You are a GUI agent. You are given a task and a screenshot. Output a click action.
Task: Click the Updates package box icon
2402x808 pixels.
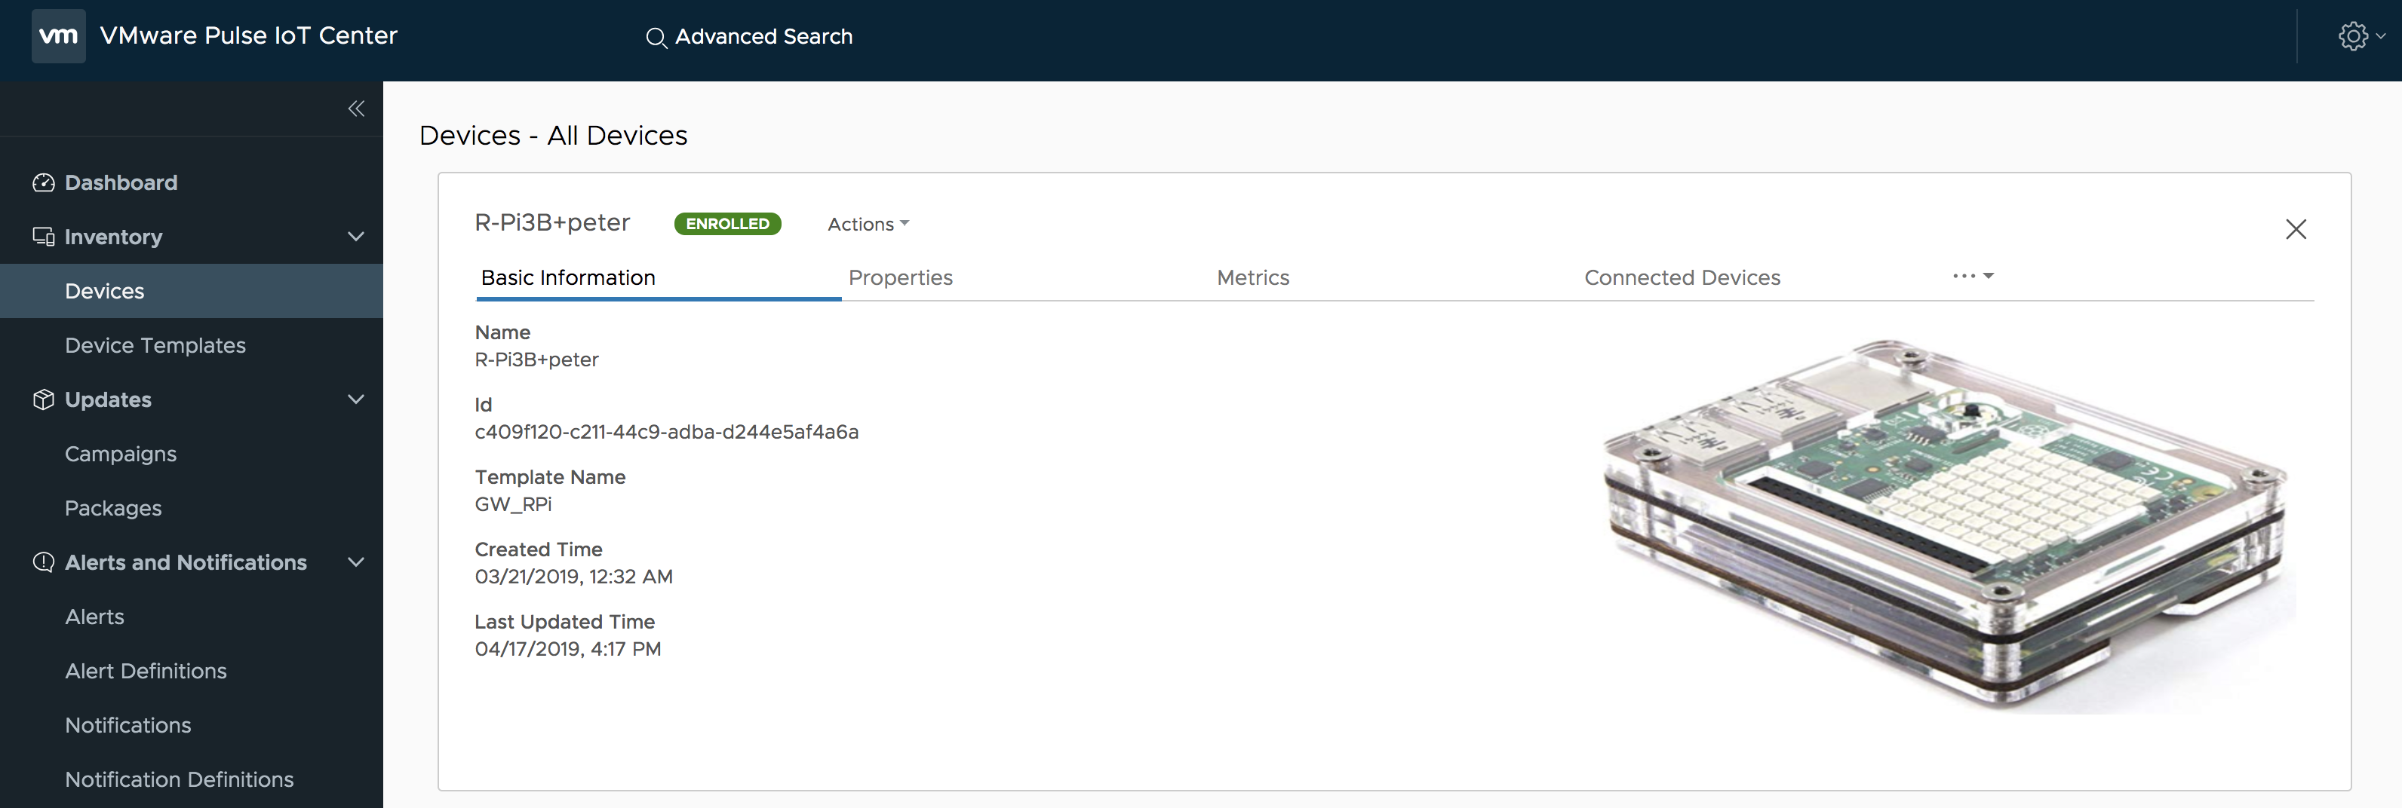pyautogui.click(x=43, y=399)
